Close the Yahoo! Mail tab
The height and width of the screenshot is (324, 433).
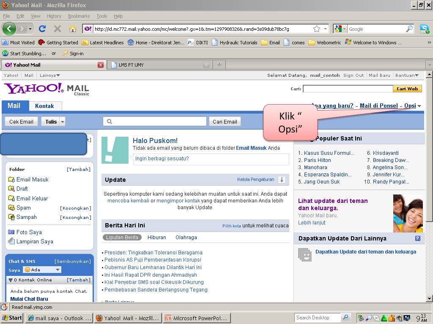[x=101, y=65]
